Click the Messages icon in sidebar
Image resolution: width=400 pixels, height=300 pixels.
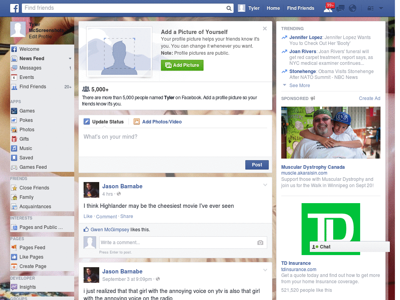[14, 68]
